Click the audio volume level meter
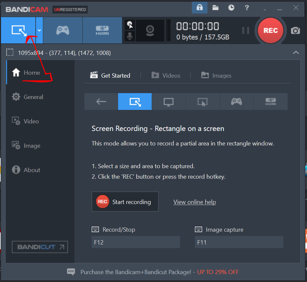307x282 pixels. (168, 30)
